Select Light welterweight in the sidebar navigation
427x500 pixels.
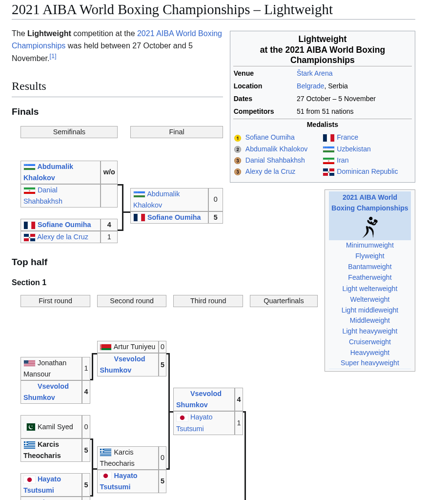pyautogui.click(x=369, y=289)
